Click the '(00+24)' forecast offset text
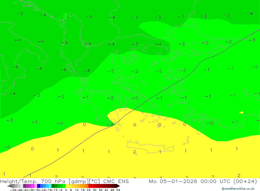This screenshot has width=260, height=191. [245, 181]
